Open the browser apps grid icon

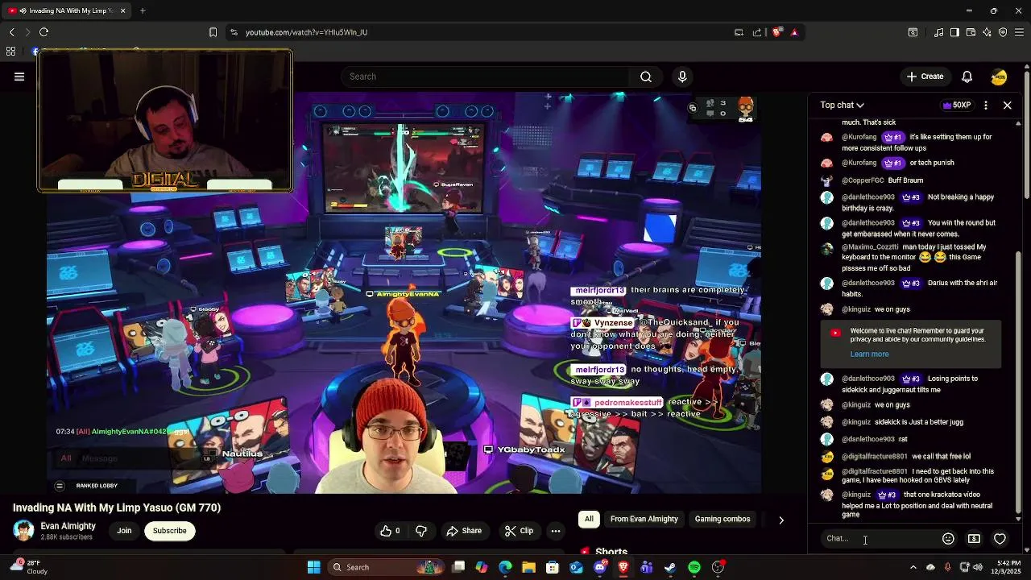(10, 51)
